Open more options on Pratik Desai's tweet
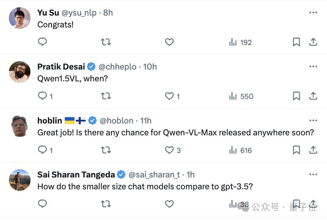The height and width of the screenshot is (220, 327). point(313,67)
